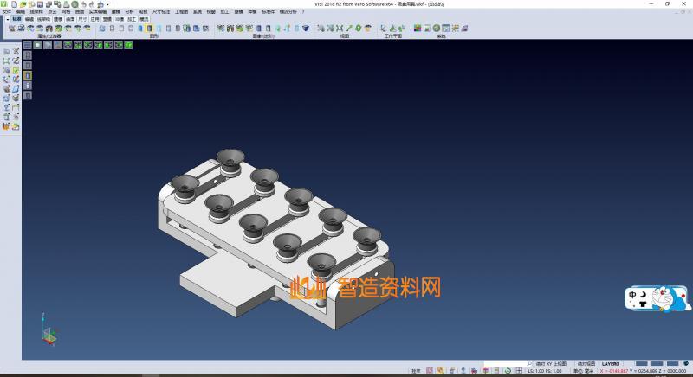Click the first axis icon in 工作平面 group

pyautogui.click(x=383, y=29)
